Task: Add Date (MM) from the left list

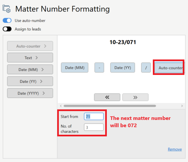Action: [30, 69]
